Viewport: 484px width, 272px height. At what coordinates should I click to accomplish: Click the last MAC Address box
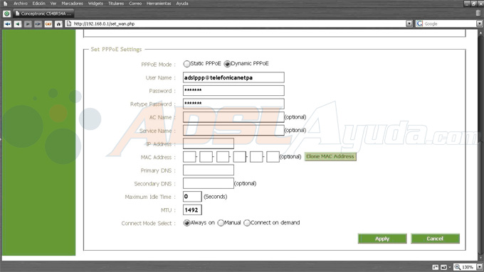(x=273, y=157)
